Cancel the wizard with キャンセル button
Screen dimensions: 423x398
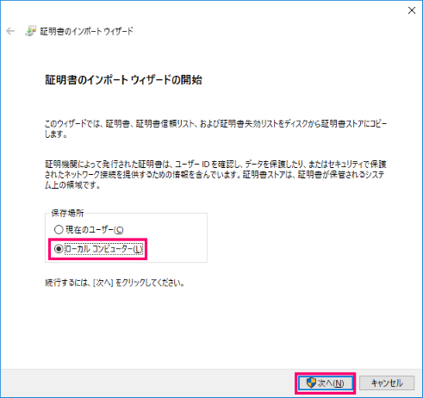(387, 383)
